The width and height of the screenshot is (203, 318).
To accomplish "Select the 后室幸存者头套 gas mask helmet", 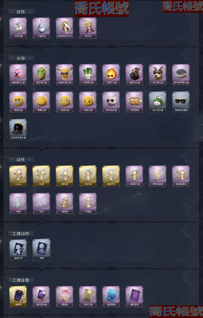I will point(18,129).
